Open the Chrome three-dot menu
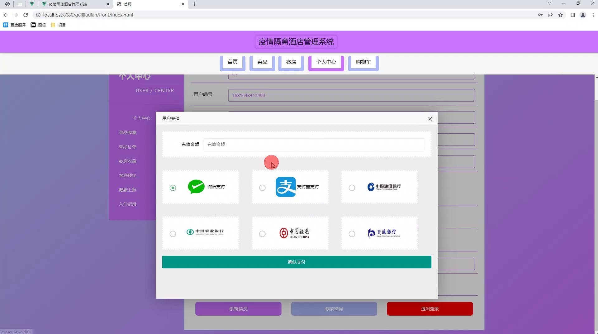This screenshot has width=598, height=334. coord(593,15)
